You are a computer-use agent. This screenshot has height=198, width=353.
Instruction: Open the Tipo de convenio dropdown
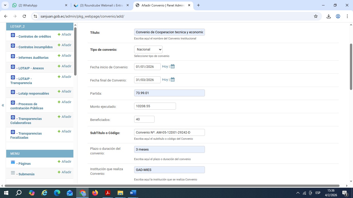[x=148, y=49]
